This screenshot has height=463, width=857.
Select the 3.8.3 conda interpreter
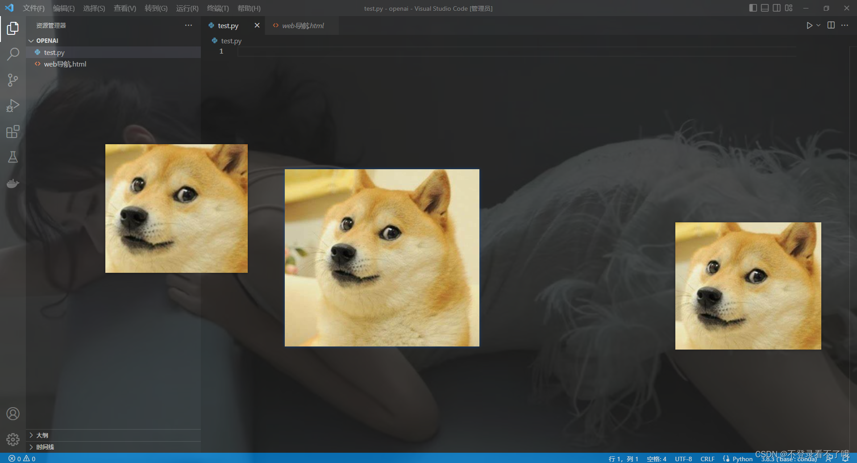click(789, 459)
